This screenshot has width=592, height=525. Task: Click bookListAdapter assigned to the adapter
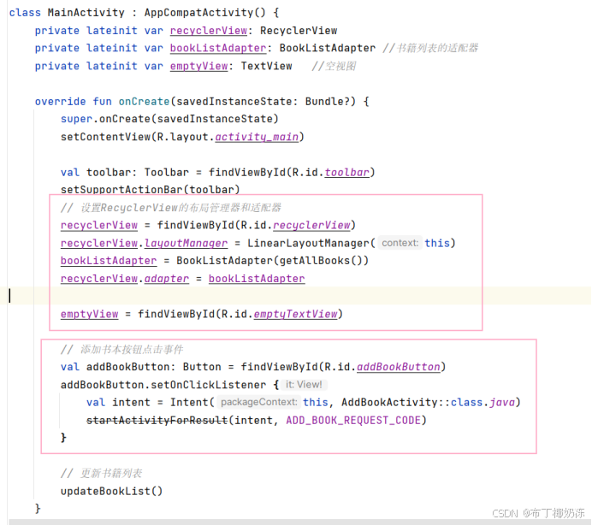(257, 279)
